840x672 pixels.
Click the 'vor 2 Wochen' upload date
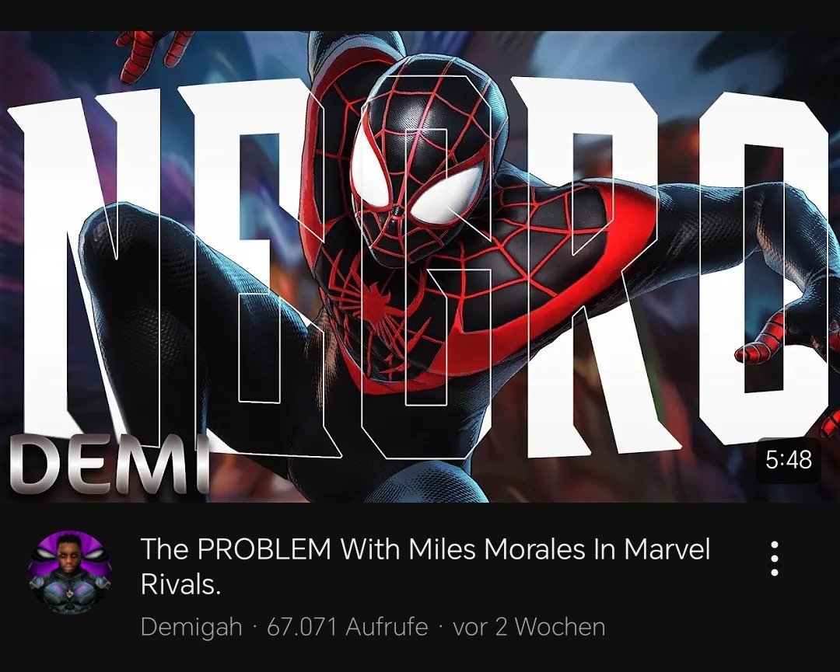530,626
